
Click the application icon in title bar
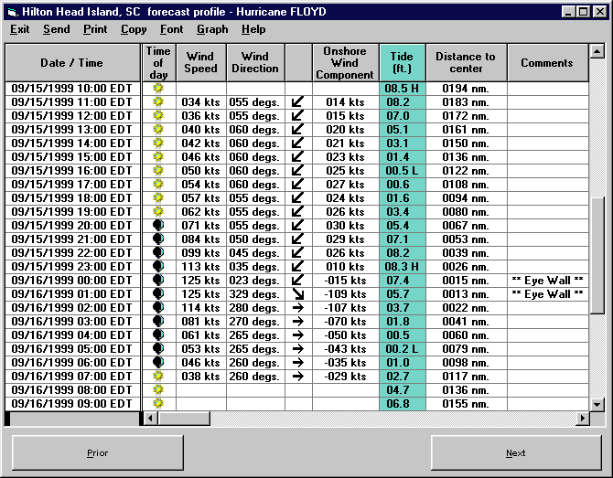(13, 12)
